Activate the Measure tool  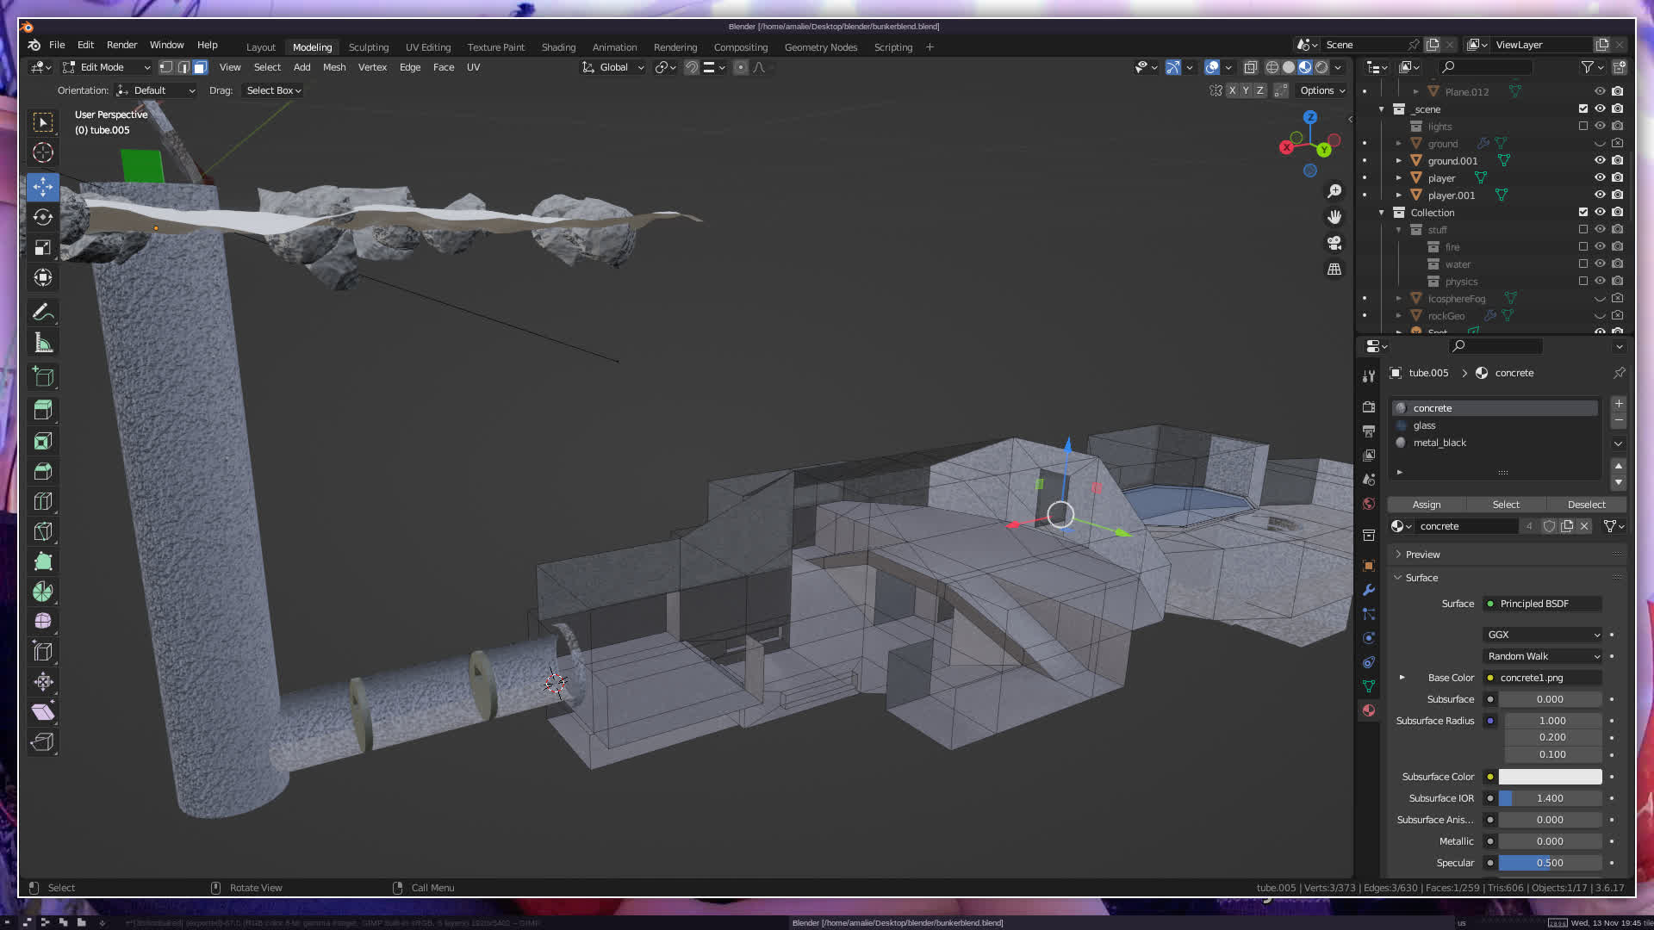[43, 344]
